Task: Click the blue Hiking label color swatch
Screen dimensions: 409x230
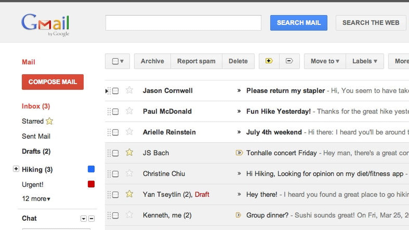Action: [91, 169]
